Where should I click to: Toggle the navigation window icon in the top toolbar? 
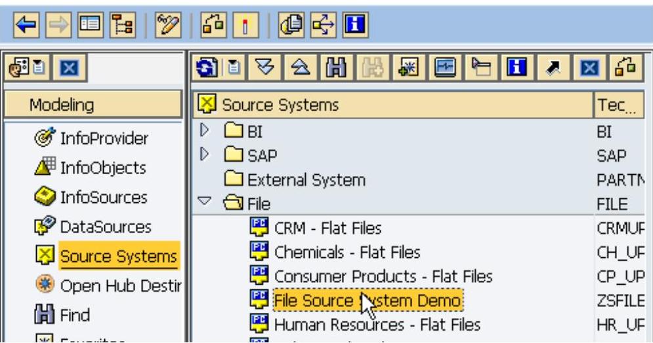[x=91, y=25]
